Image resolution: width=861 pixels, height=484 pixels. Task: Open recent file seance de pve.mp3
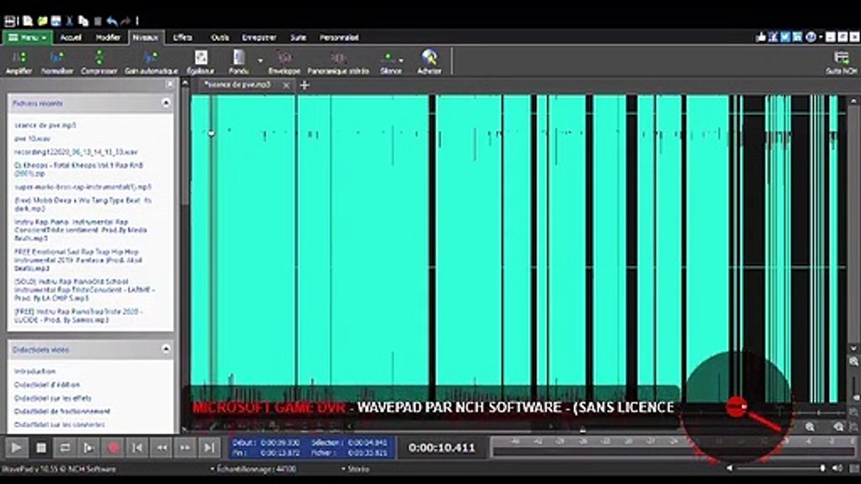[x=45, y=125]
